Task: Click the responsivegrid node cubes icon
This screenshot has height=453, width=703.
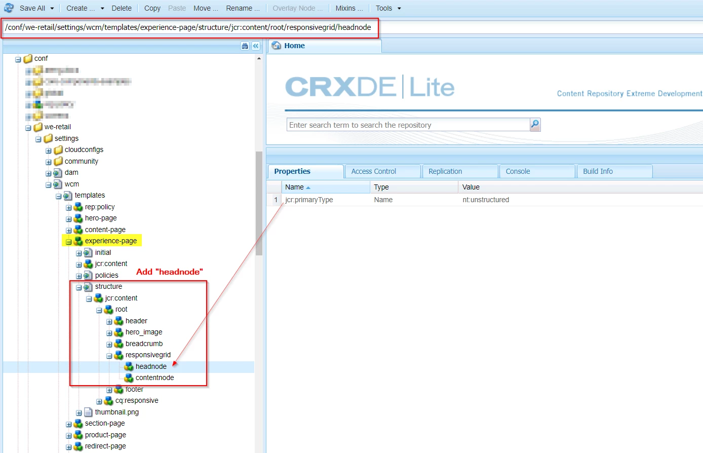Action: click(119, 355)
